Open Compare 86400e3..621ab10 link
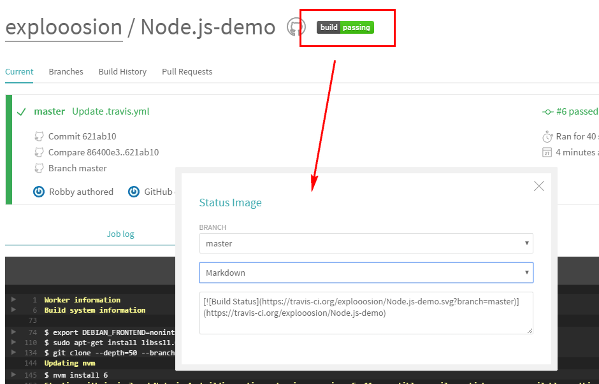Viewport: 599px width, 384px height. 103,152
